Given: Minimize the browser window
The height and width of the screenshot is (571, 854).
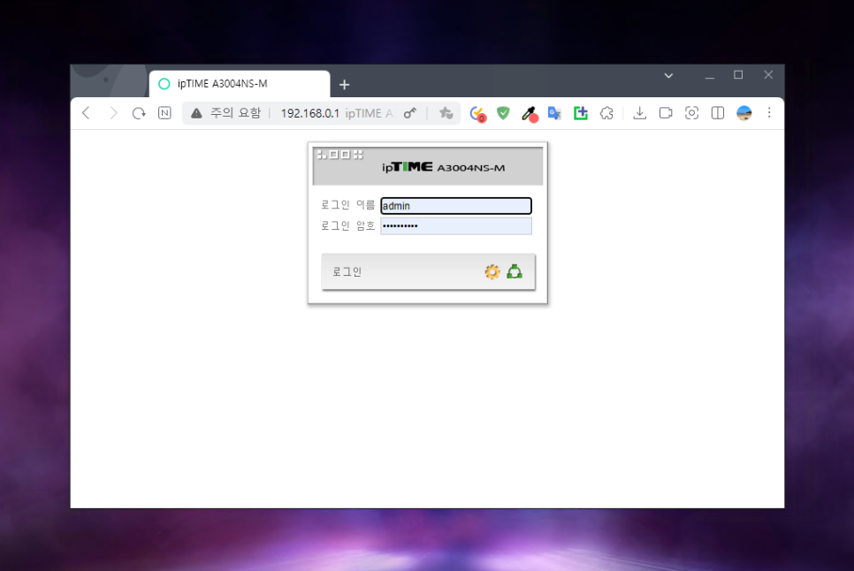Looking at the screenshot, I should click(710, 76).
